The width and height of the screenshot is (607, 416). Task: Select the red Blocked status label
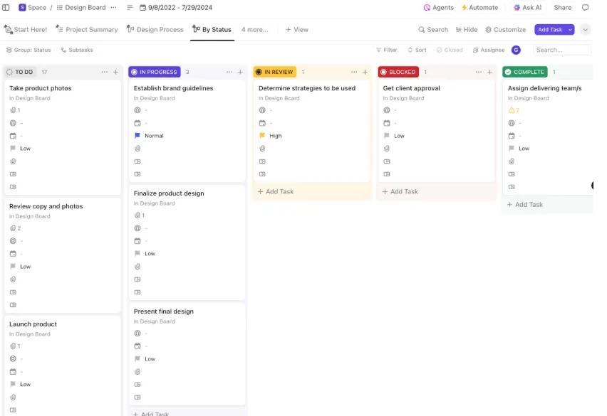[x=398, y=72]
